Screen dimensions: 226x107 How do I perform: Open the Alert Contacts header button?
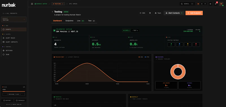pos(174,13)
